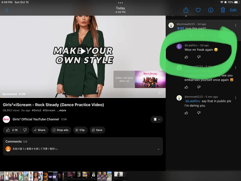Tap the video title Rock Steady Dance Practice
The height and width of the screenshot is (181, 241).
(53, 105)
